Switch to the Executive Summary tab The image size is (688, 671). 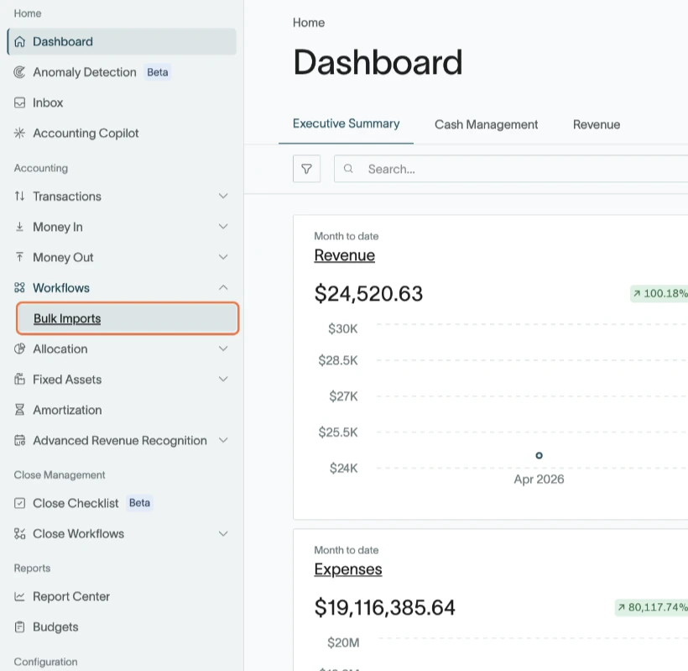[347, 123]
